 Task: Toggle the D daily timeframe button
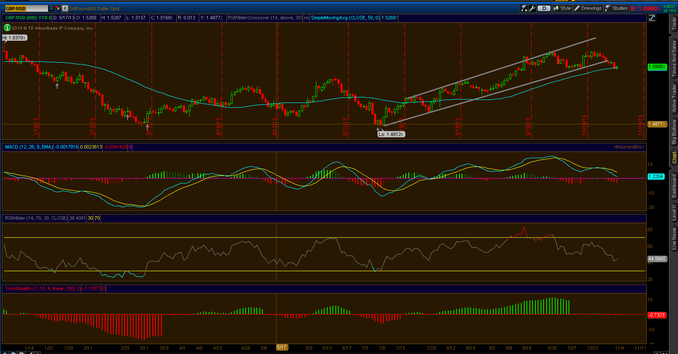tap(544, 8)
